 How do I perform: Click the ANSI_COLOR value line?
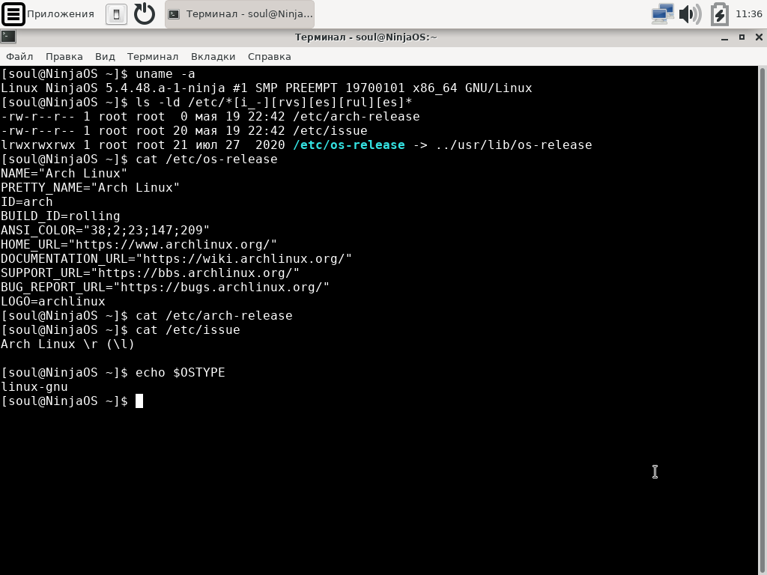point(105,231)
